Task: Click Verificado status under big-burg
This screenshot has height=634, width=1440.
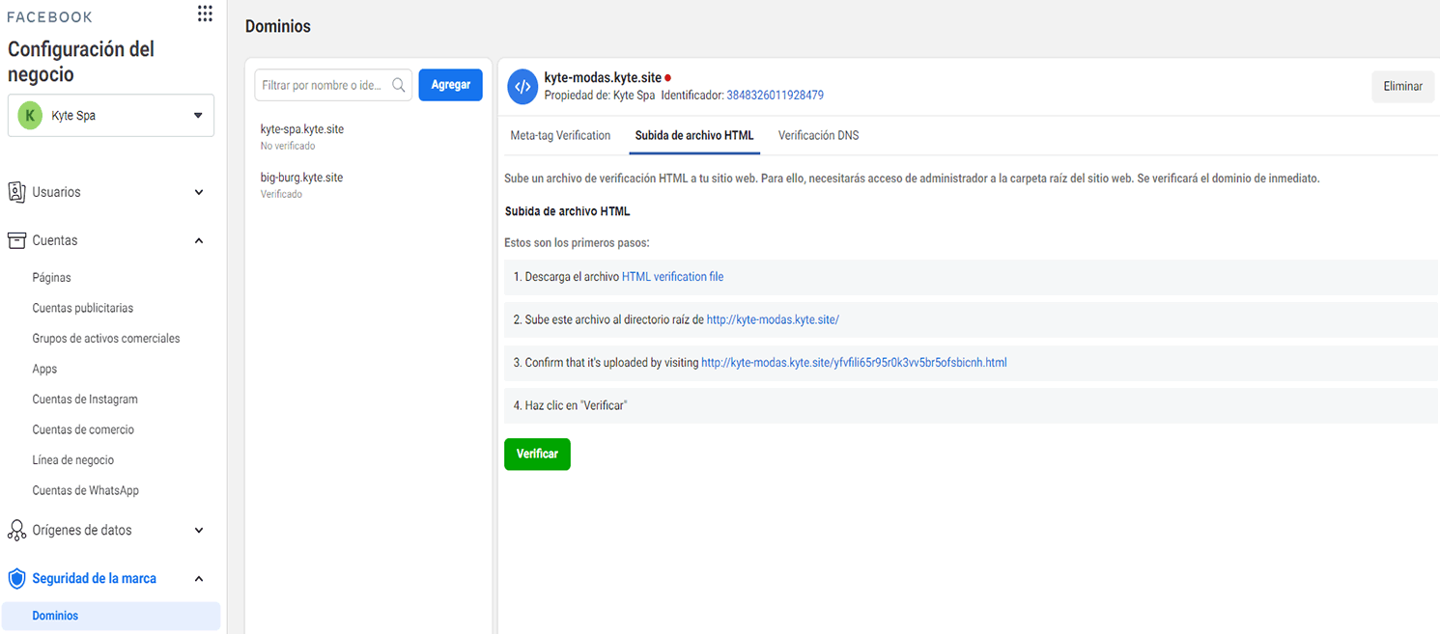Action: (x=281, y=195)
